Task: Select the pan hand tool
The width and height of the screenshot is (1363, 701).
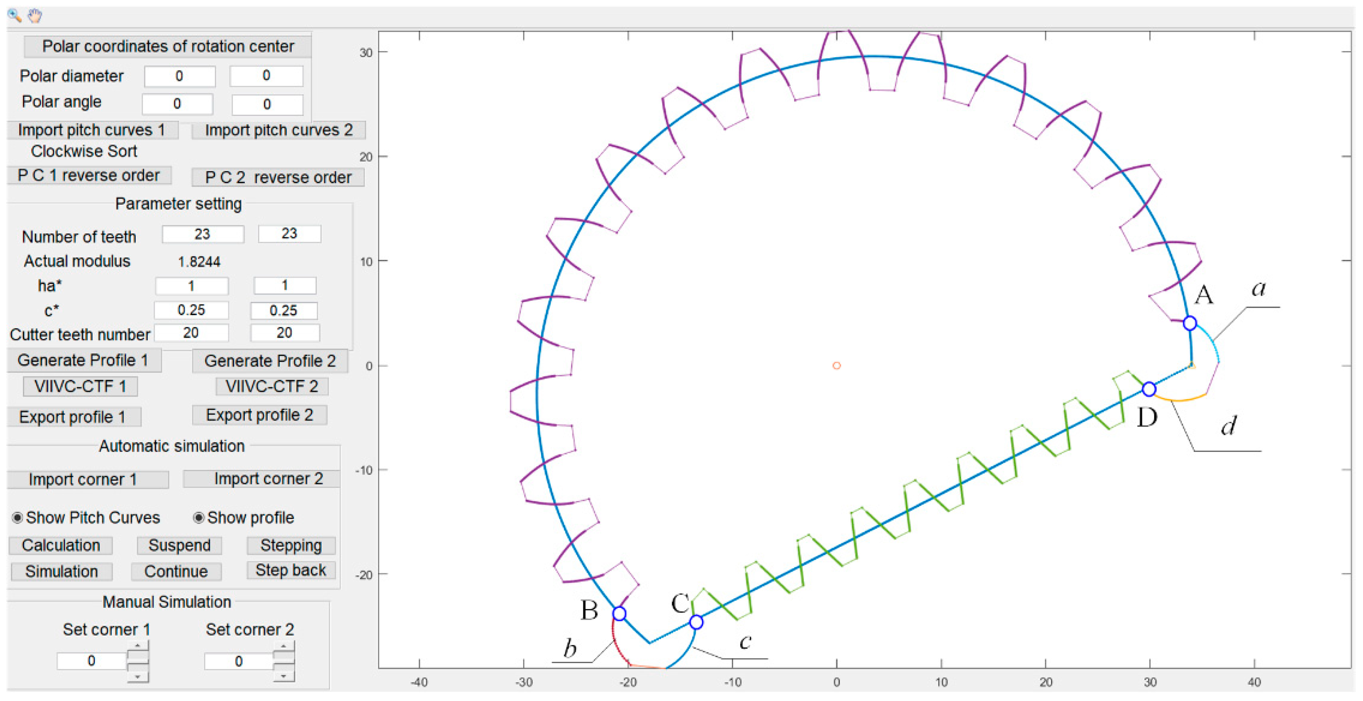Action: point(35,15)
